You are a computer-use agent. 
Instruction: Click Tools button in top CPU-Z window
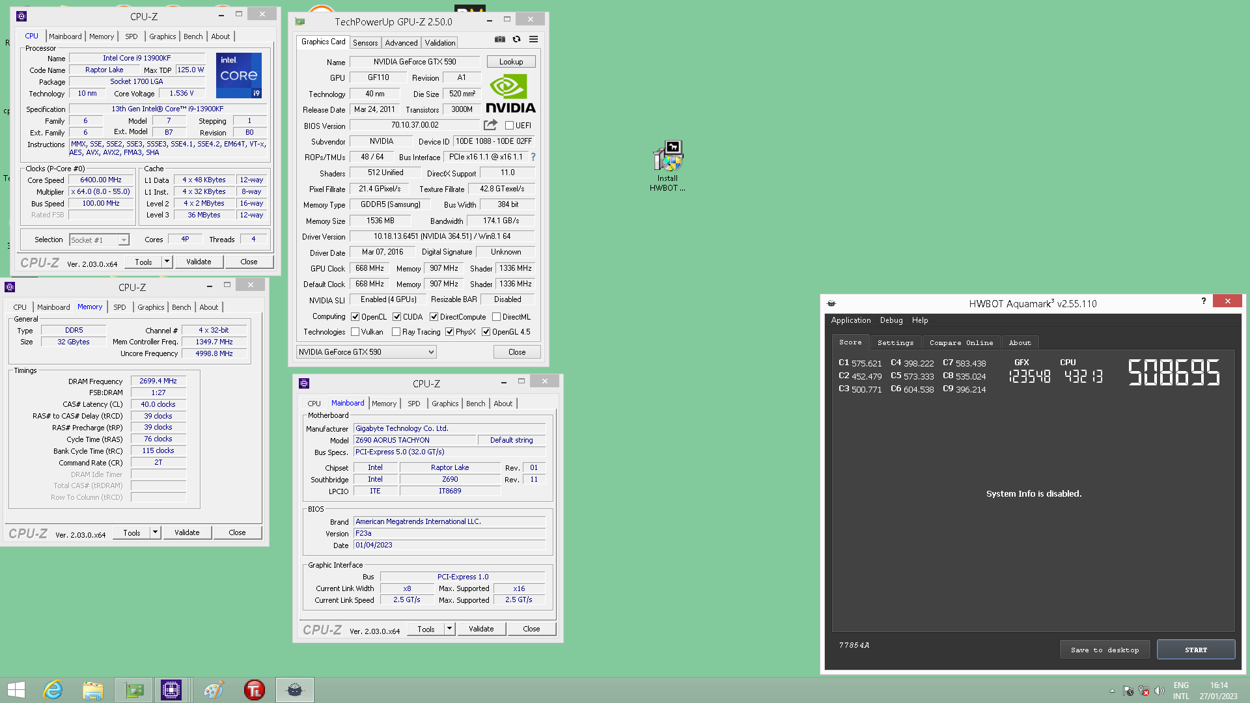coord(144,262)
